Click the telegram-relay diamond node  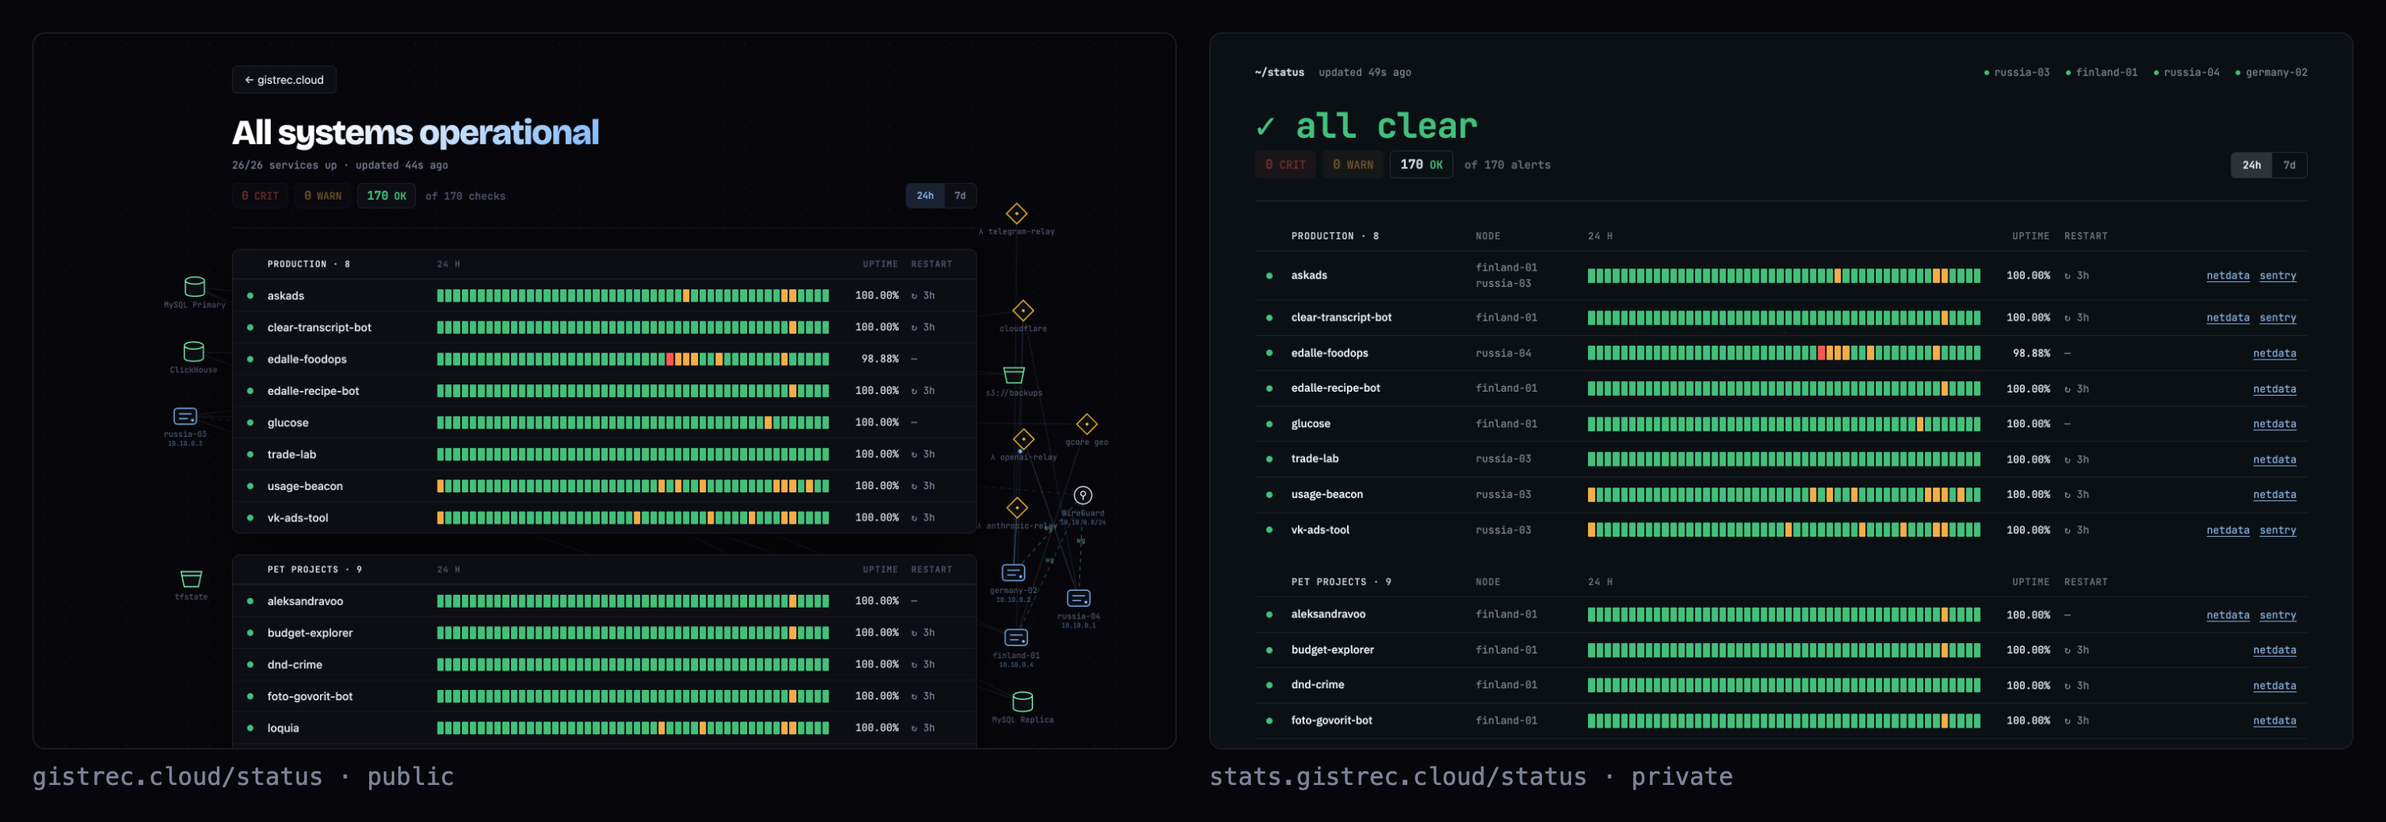pos(1016,214)
